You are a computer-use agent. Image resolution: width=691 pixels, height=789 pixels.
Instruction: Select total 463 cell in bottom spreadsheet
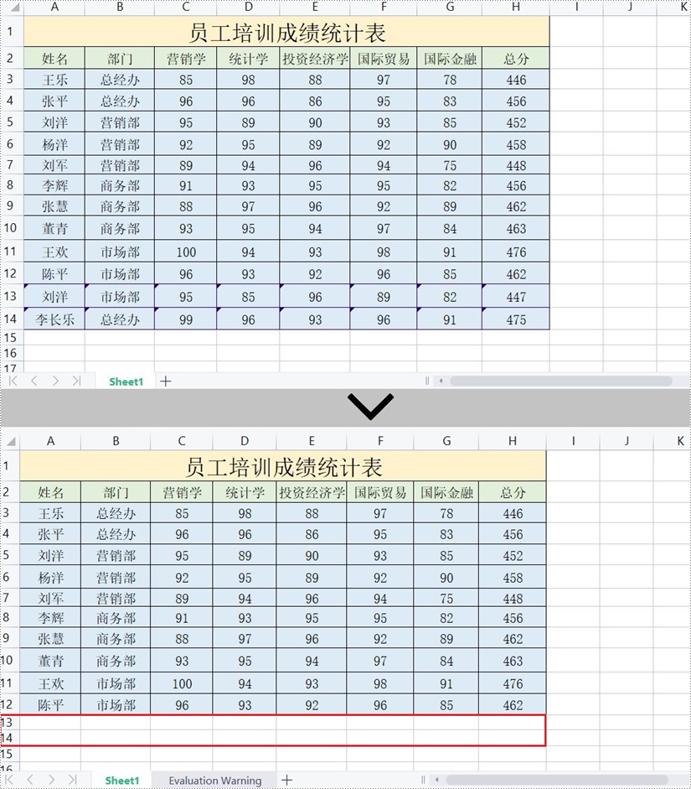(x=513, y=660)
